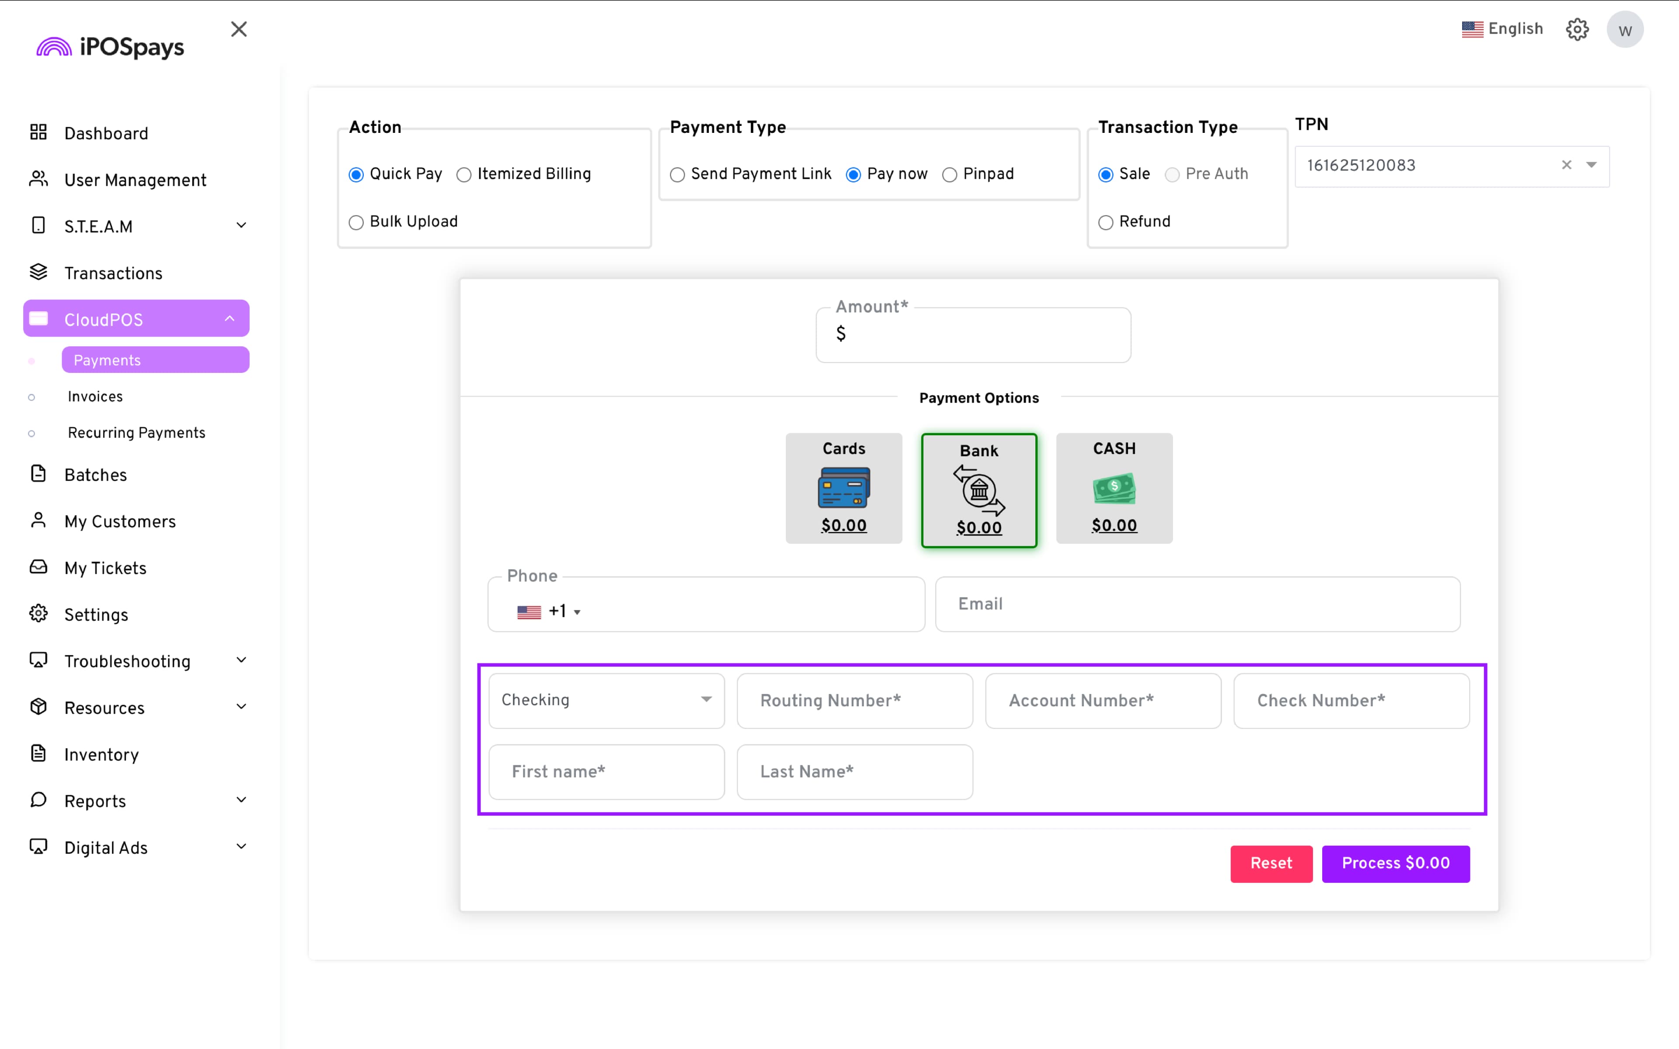Select the Itemized Billing radio button

click(464, 175)
